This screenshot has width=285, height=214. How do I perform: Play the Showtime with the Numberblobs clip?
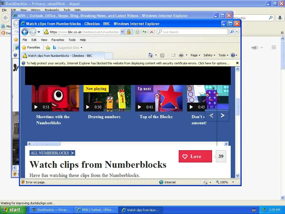coord(55,98)
